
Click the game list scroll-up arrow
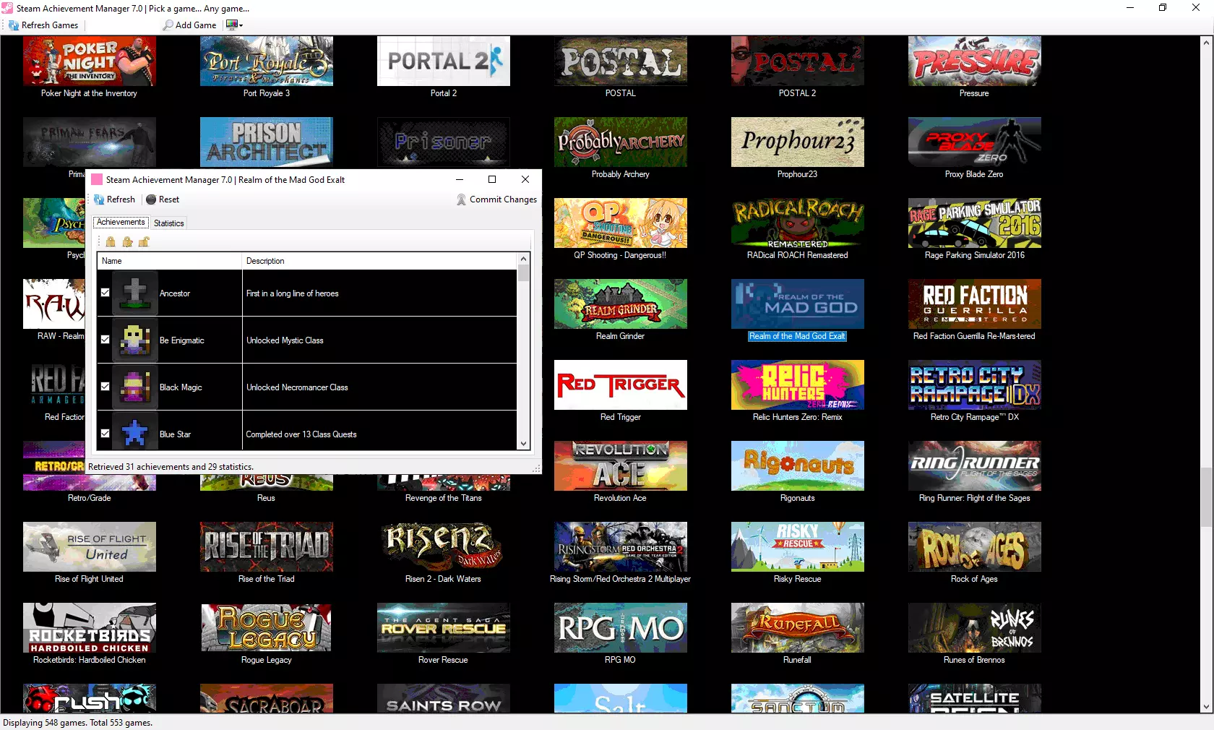pyautogui.click(x=1206, y=43)
